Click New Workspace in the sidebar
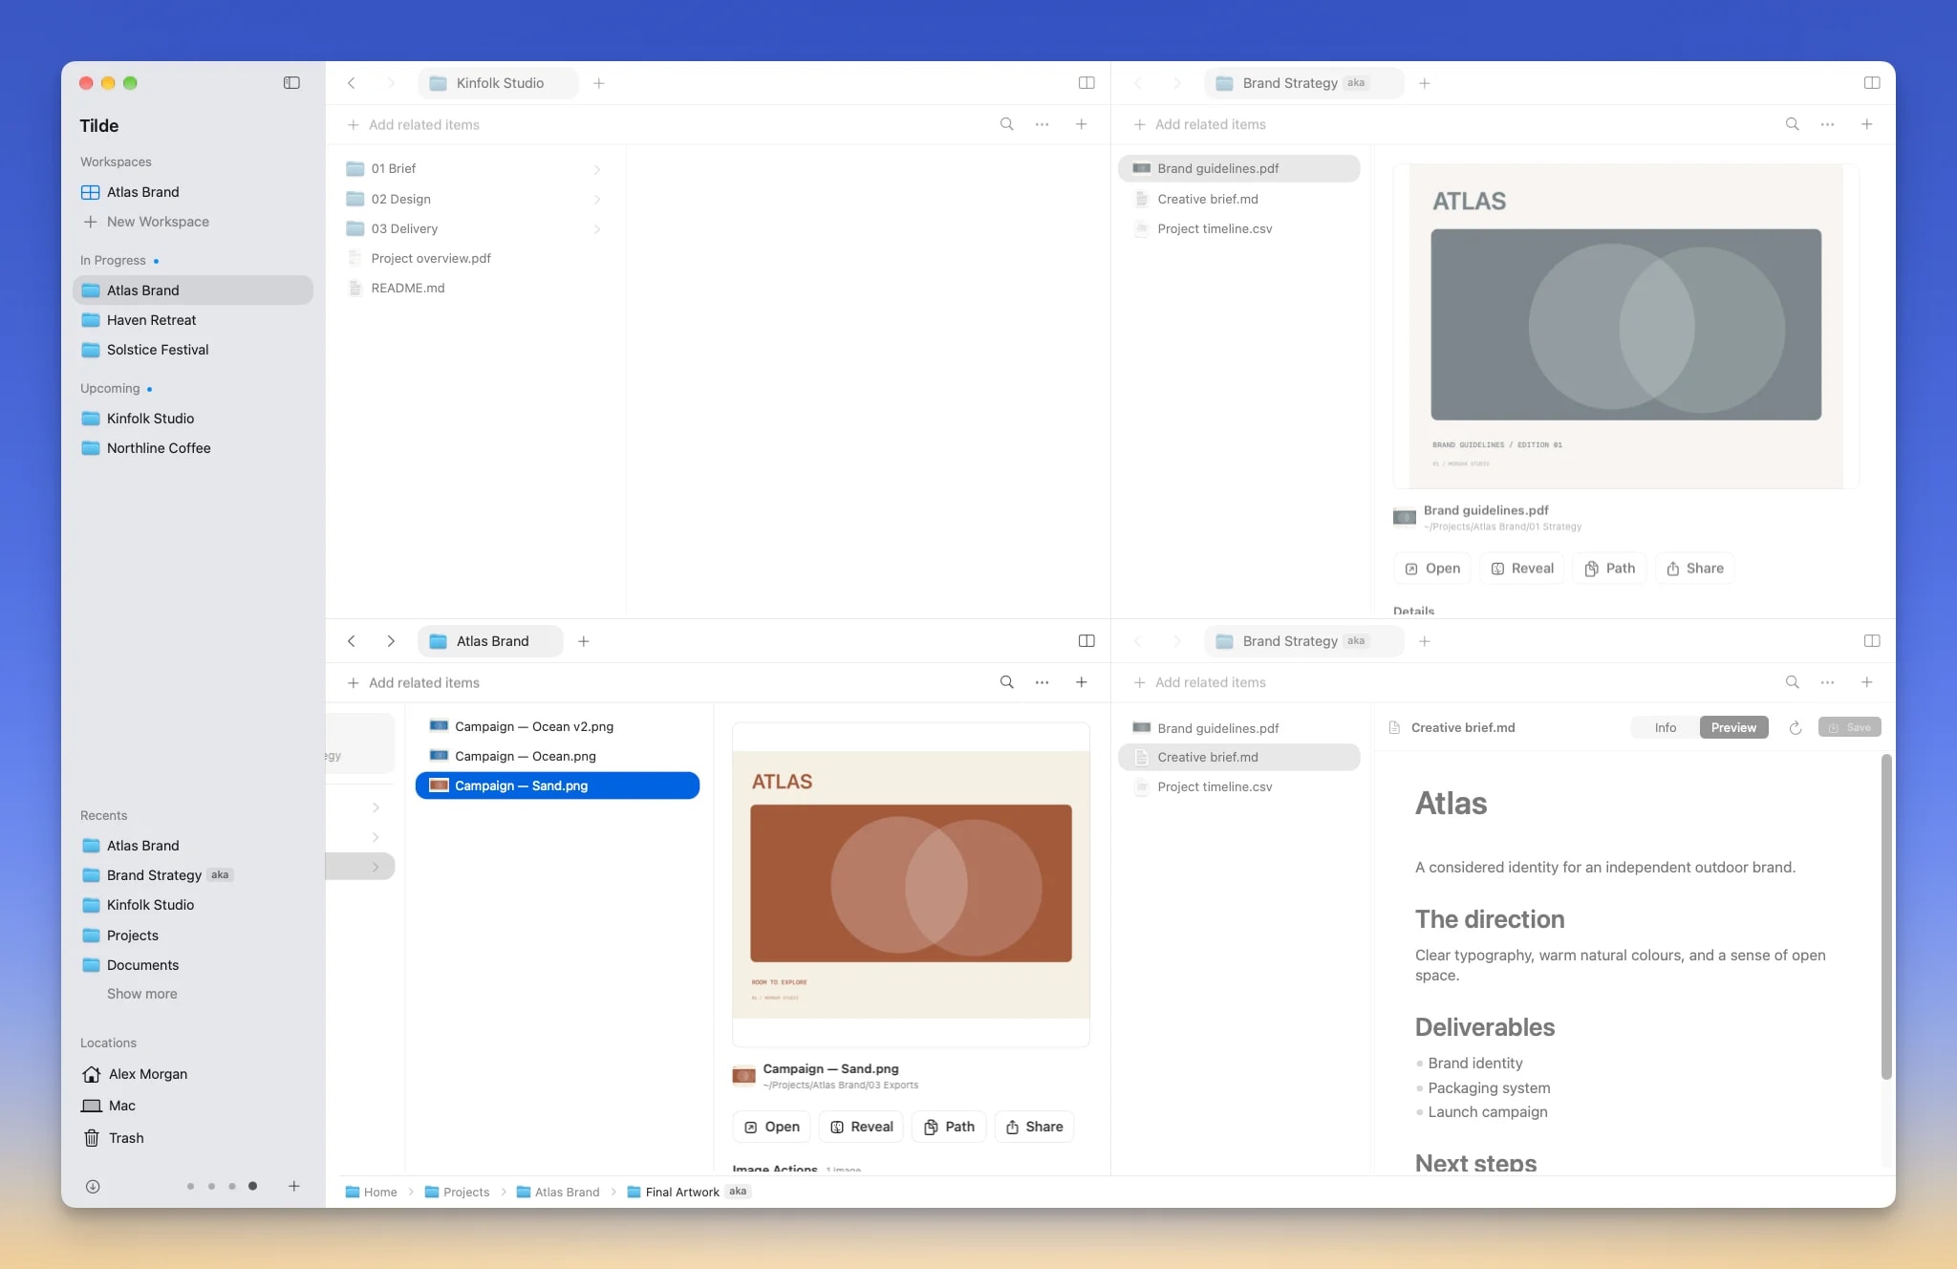This screenshot has height=1269, width=1957. (x=145, y=222)
